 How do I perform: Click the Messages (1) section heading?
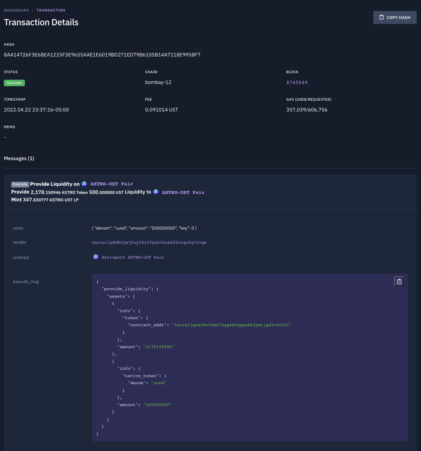(x=19, y=158)
